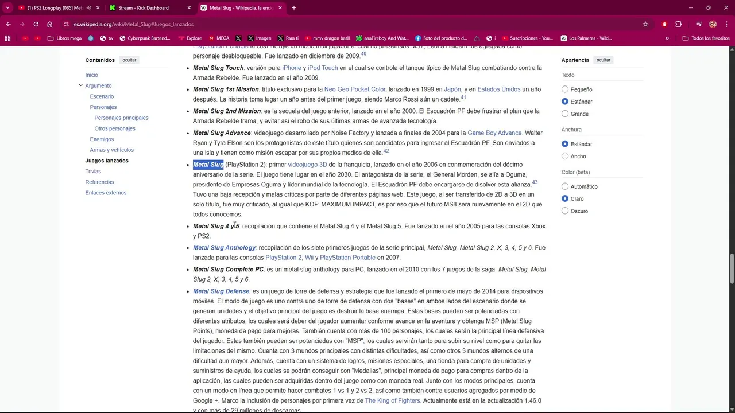Close the Stream - Kick Dashboard tab
The height and width of the screenshot is (413, 735).
(189, 8)
